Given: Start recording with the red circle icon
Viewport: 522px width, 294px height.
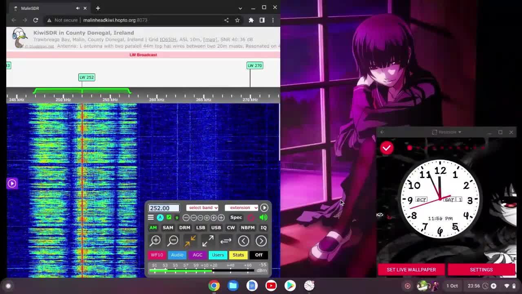Looking at the screenshot, I should (251, 218).
